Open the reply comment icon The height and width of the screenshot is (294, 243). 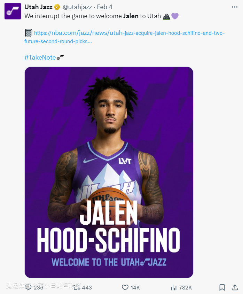coord(28,287)
